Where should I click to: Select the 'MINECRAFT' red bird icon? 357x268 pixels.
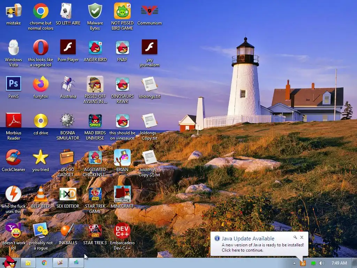122,194
